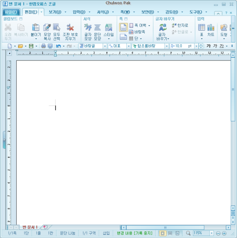Open Character Shape (글자 모양) dialog
Screen dimensions: 237x238
88,28
